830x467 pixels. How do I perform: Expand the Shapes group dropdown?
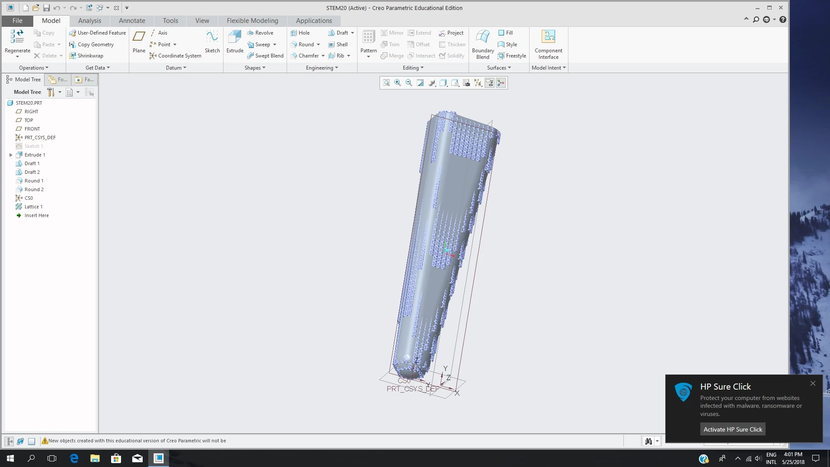[x=255, y=68]
